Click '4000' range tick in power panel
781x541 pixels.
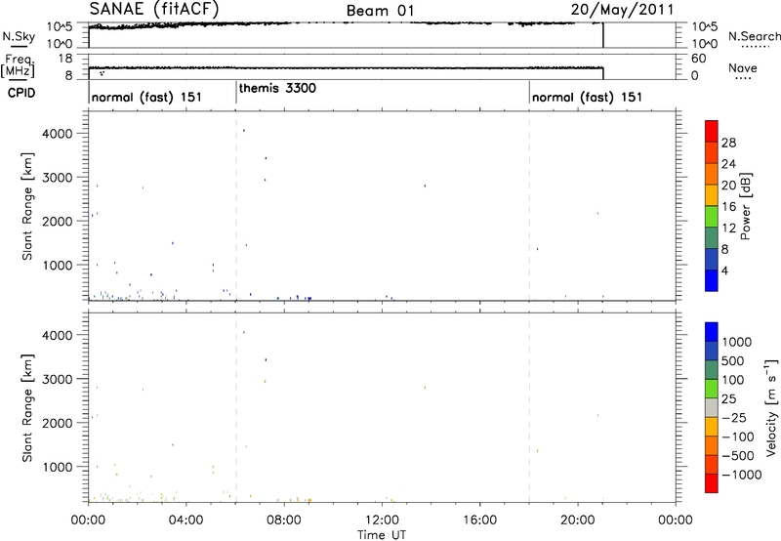[x=57, y=134]
